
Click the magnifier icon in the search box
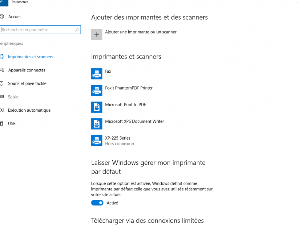click(77, 30)
